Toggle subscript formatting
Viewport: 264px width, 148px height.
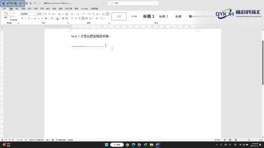pos(38,18)
